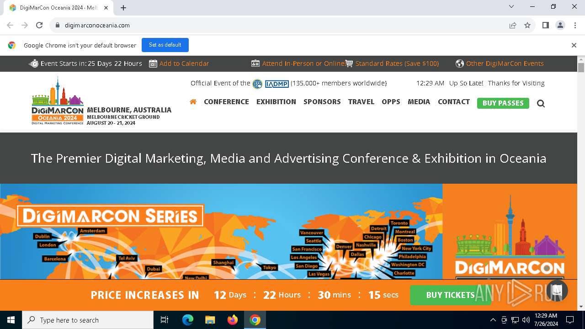Click the DigiMarCon Oceania 2024 logo

pos(58,101)
